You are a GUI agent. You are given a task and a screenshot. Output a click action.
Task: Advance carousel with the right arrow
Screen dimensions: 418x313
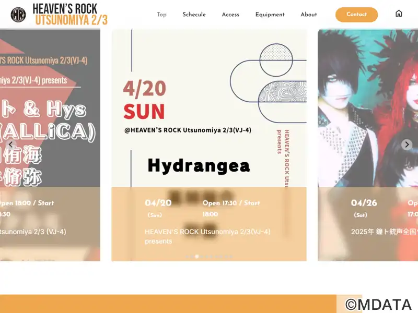(x=407, y=145)
